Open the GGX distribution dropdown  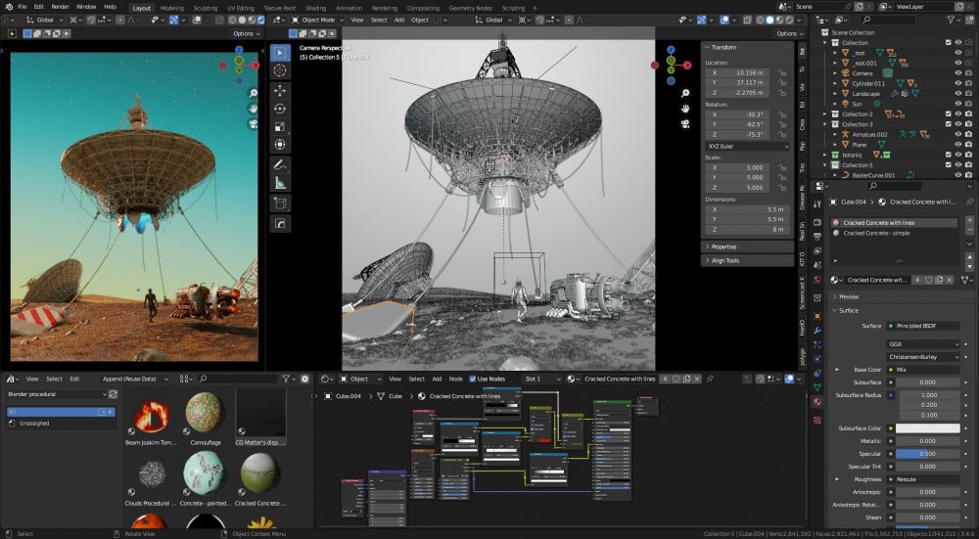coord(923,343)
